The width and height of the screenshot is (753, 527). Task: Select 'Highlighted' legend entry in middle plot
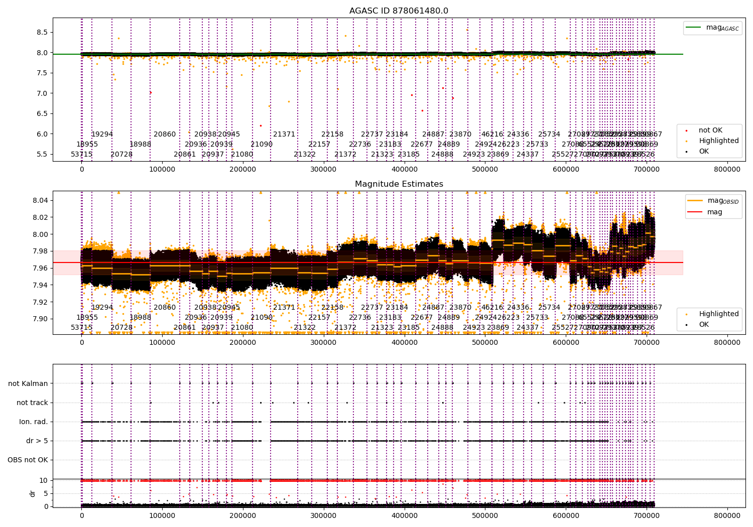pyautogui.click(x=713, y=314)
